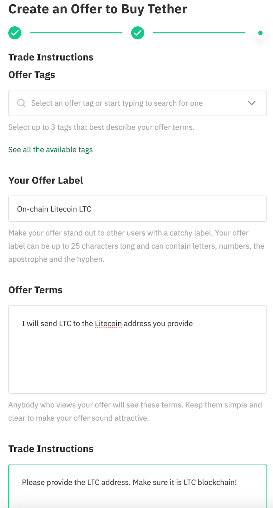Expand the offer tags dropdown chevron

252,103
